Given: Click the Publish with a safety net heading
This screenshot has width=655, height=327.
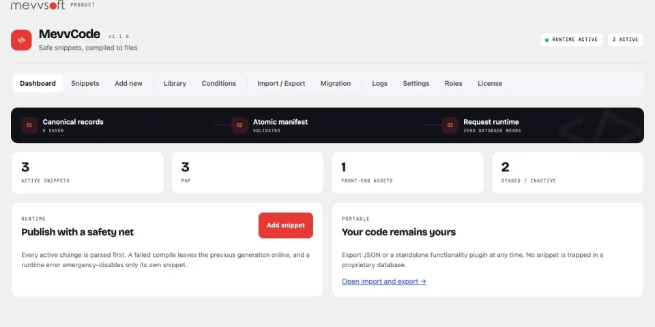Looking at the screenshot, I should pos(78,232).
